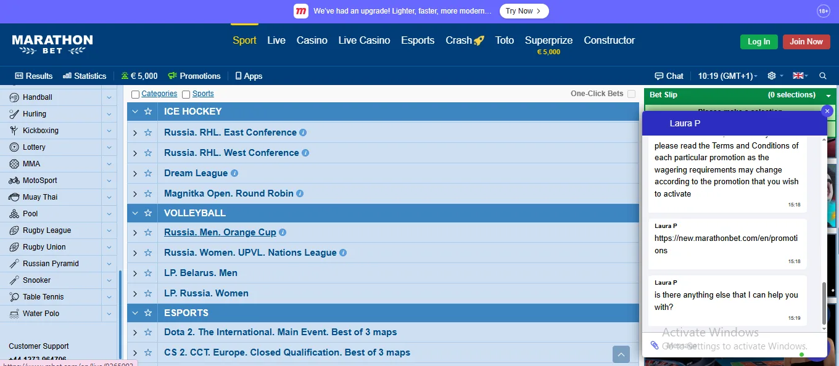Click the chat message input field
This screenshot has width=839, height=366.
pyautogui.click(x=734, y=345)
